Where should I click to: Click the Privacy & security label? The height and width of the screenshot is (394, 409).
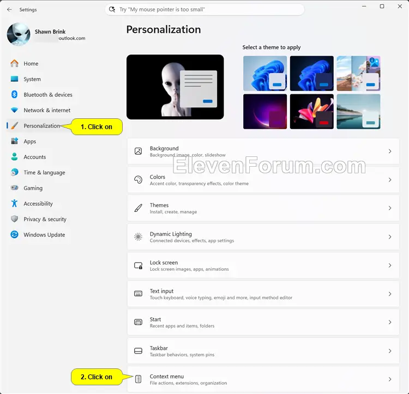coord(45,219)
